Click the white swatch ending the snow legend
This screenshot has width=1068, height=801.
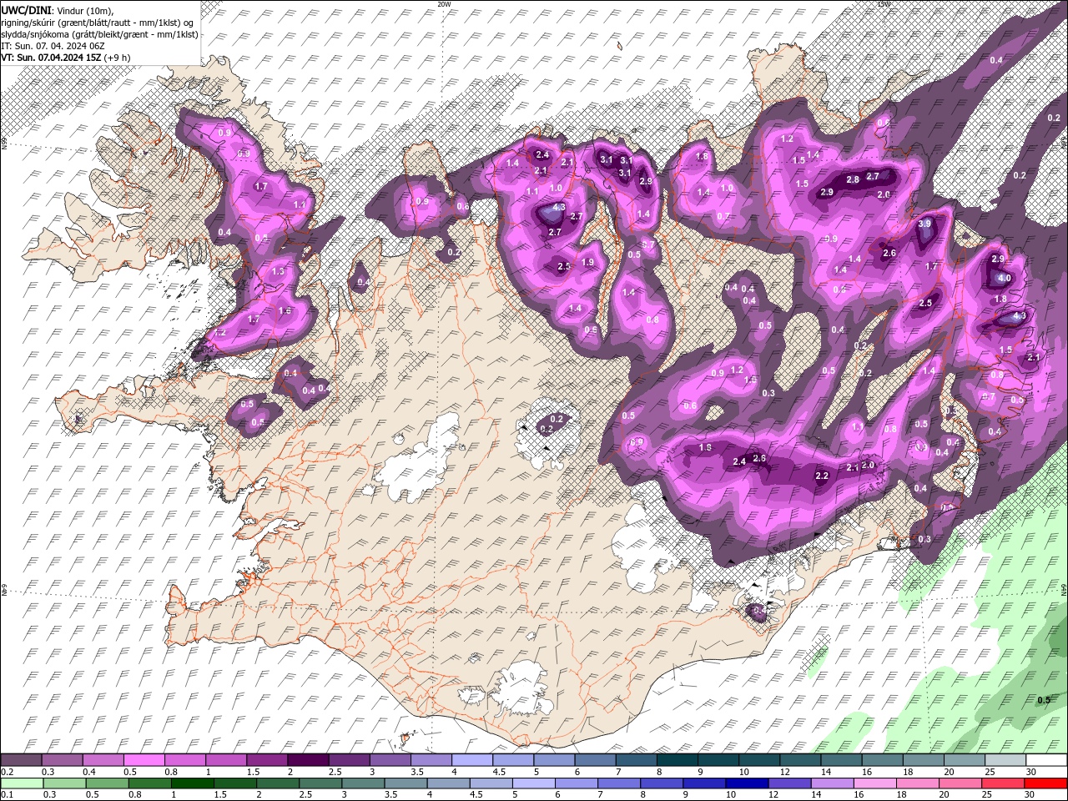(1046, 760)
